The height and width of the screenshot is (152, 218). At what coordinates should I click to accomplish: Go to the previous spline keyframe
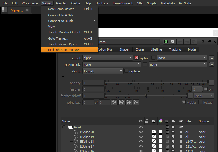tap(114, 102)
